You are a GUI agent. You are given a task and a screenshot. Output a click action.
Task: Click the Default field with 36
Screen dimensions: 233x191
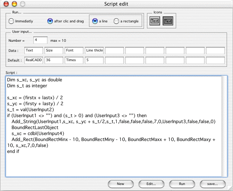pyautogui.click(x=54, y=60)
